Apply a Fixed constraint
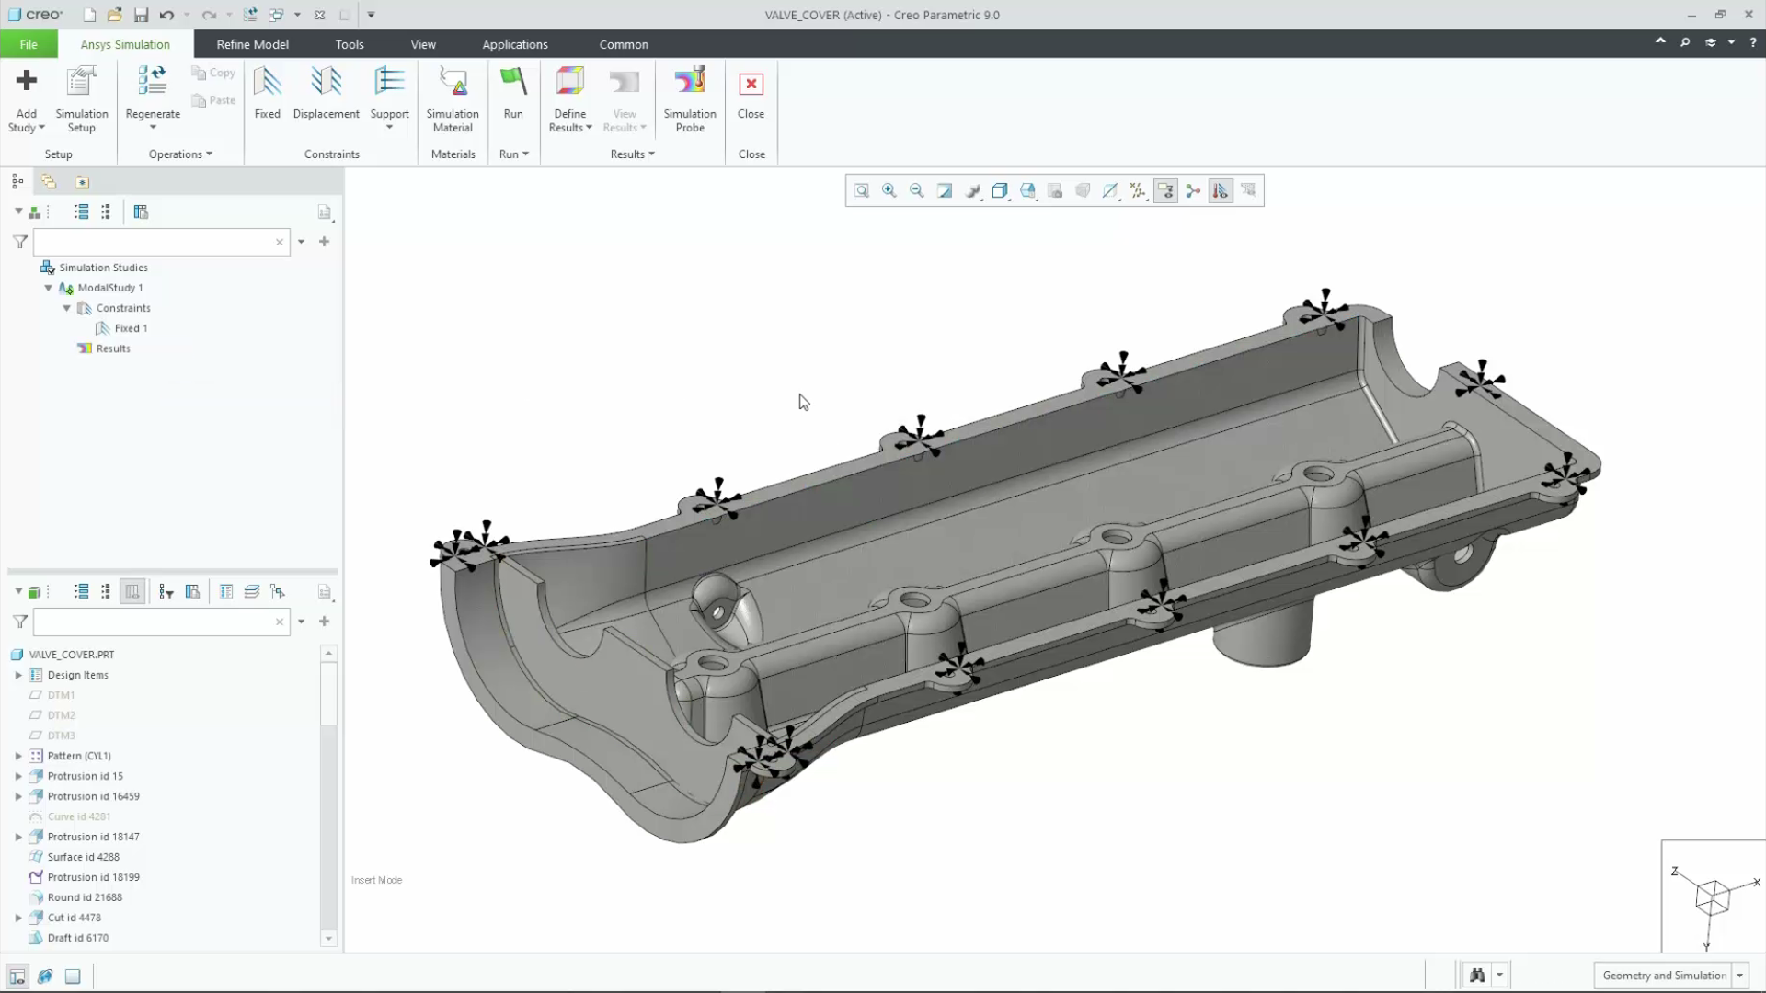 267,93
